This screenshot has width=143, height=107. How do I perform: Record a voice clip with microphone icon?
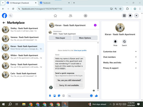(50, 96)
